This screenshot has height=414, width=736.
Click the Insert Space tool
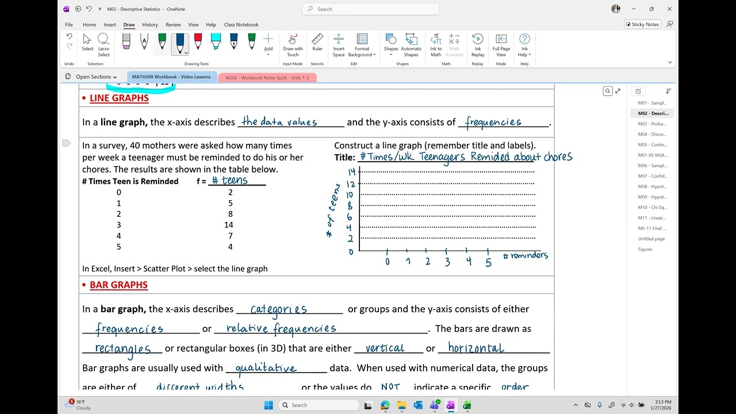tap(339, 44)
